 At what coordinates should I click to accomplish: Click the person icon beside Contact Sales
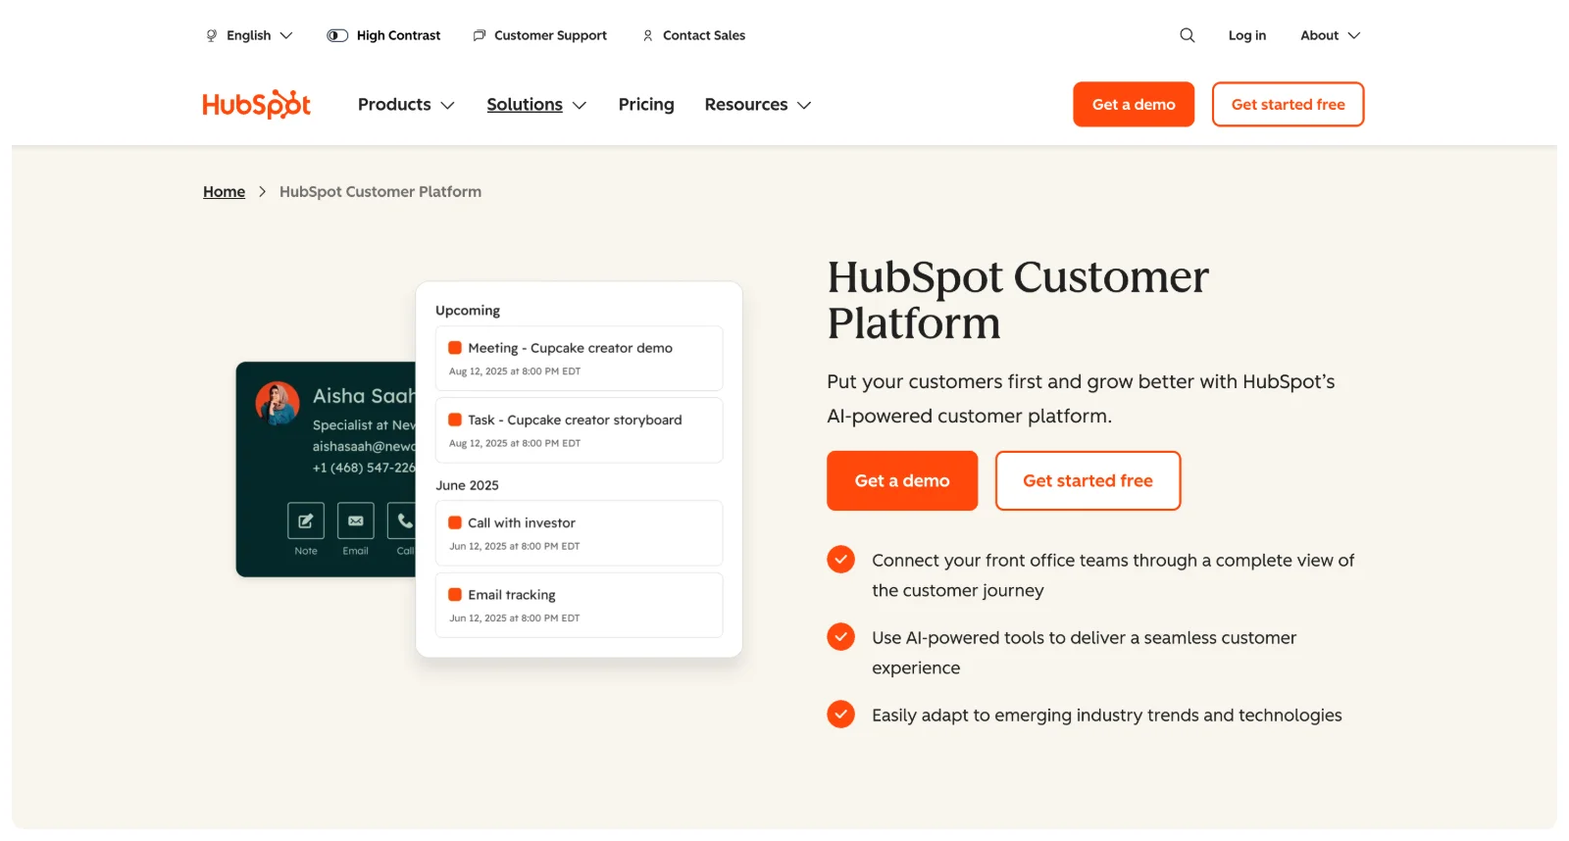click(x=648, y=35)
